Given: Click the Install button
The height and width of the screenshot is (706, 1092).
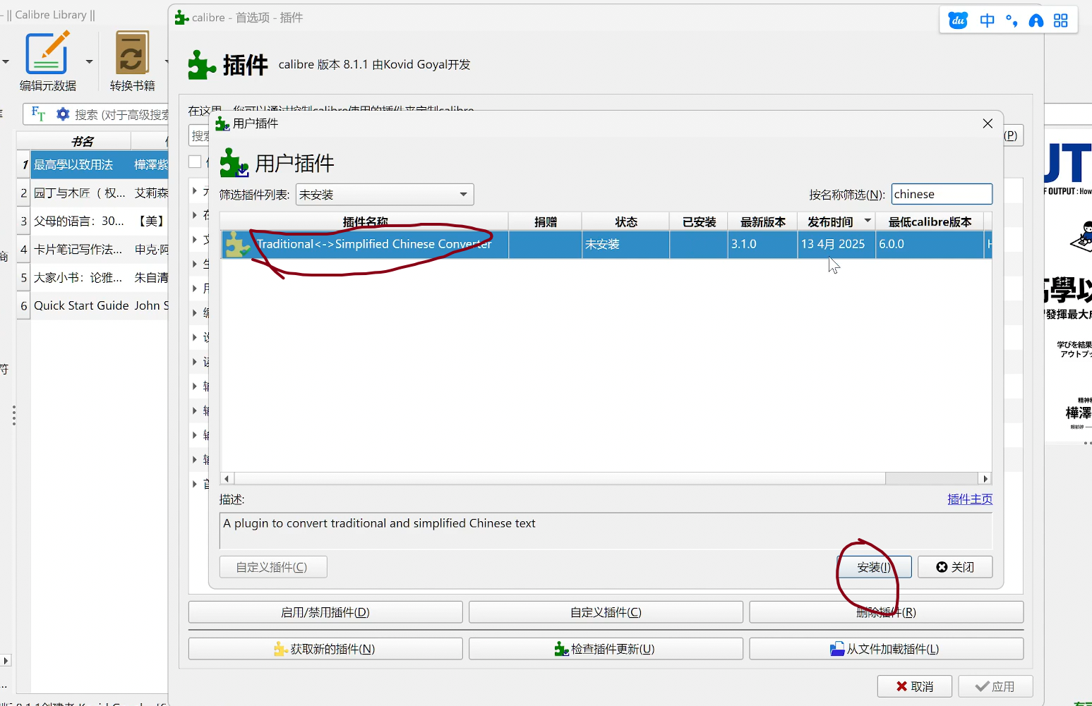Looking at the screenshot, I should [874, 567].
